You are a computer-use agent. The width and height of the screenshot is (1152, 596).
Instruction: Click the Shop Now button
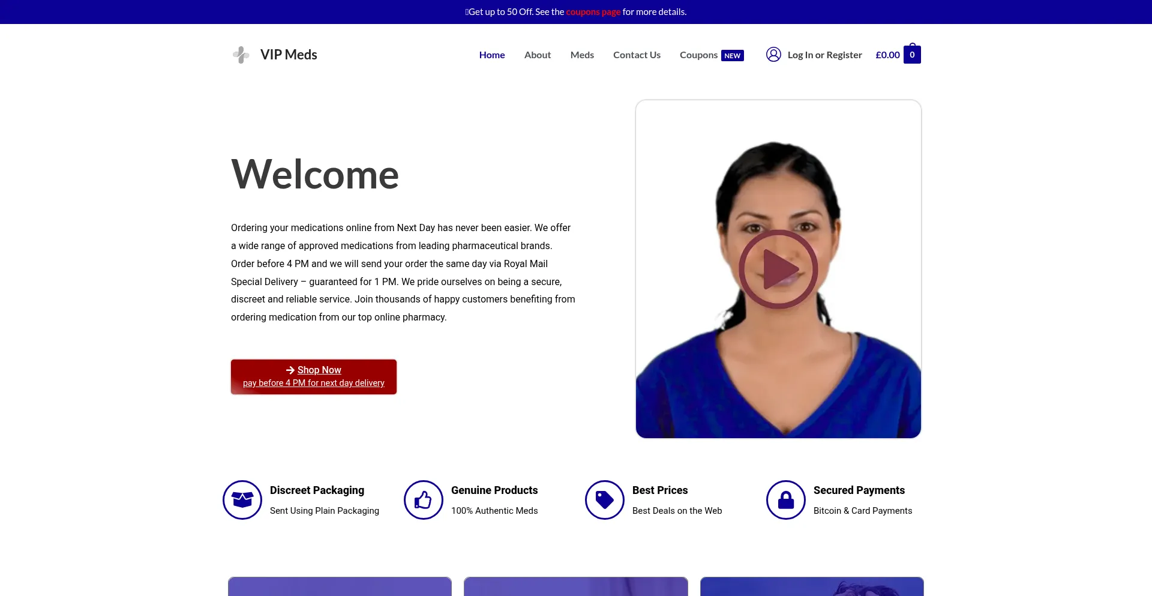(314, 377)
